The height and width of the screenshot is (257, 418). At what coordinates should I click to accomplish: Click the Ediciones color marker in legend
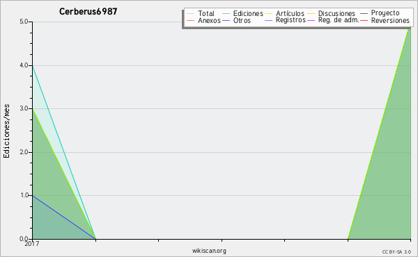(226, 14)
